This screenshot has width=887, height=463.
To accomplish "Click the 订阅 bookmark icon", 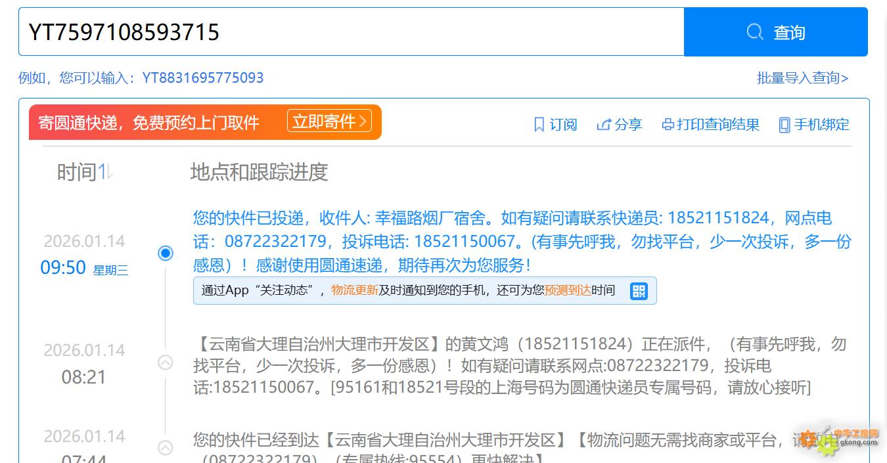I will pos(539,124).
